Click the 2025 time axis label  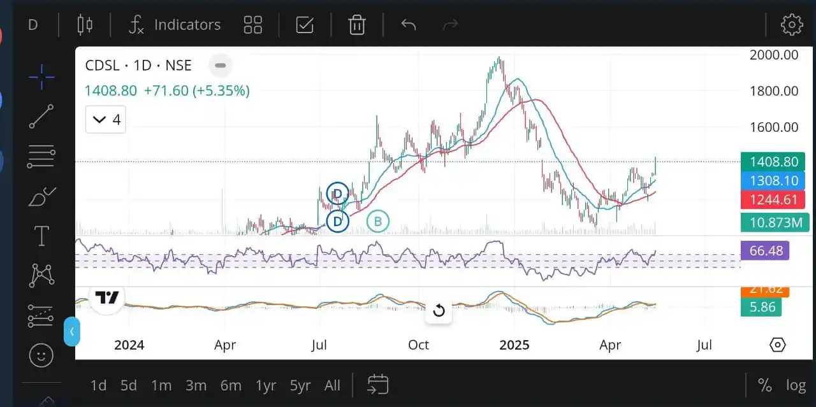tap(514, 345)
